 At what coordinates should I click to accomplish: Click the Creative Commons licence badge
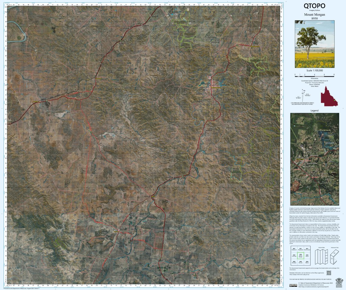[293, 285]
